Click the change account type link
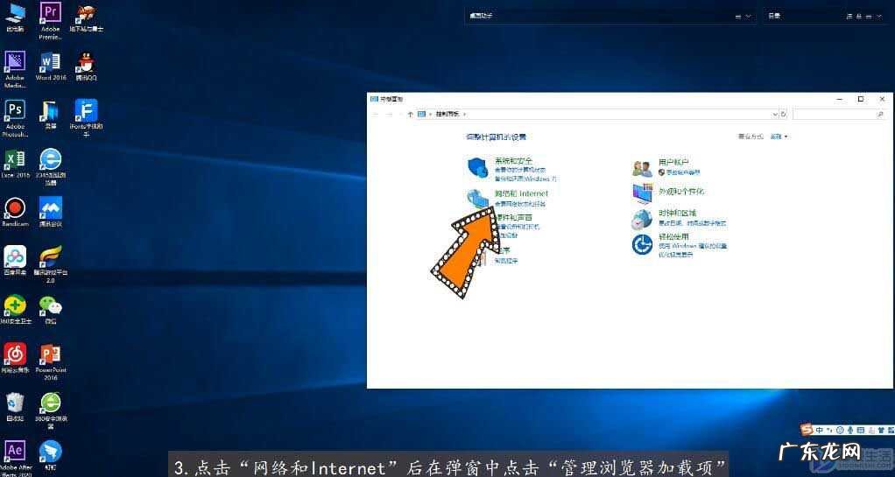Viewport: 895px width, 477px height. (682, 172)
